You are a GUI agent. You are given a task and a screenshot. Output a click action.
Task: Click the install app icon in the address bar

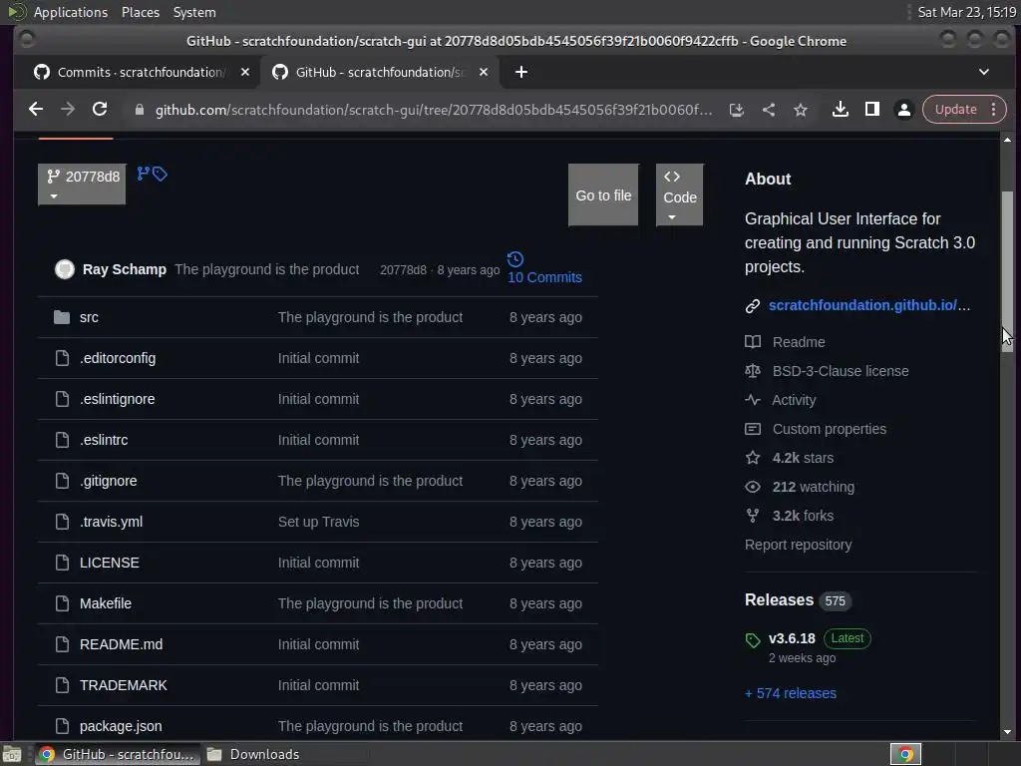click(x=737, y=110)
